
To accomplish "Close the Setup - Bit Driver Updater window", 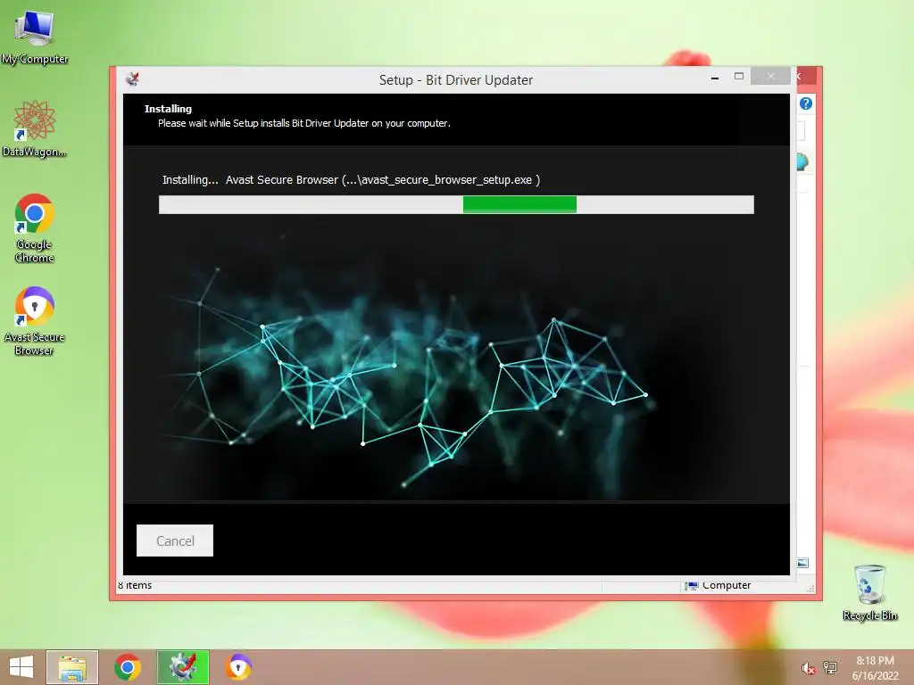I will tap(770, 77).
